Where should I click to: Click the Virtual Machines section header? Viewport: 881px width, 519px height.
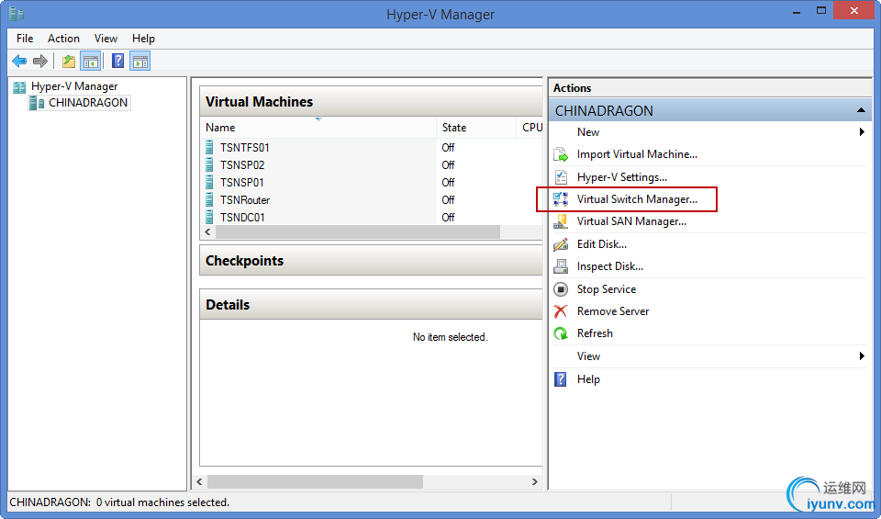pyautogui.click(x=372, y=102)
